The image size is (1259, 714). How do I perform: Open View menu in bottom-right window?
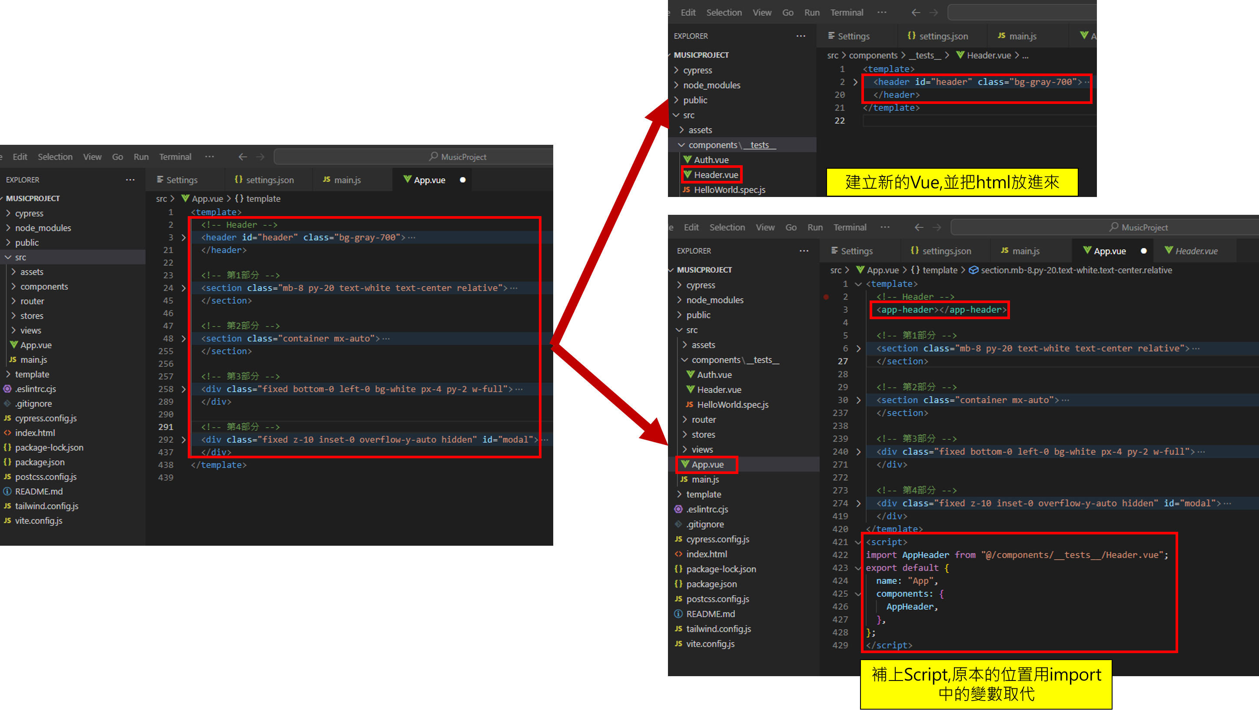tap(765, 227)
